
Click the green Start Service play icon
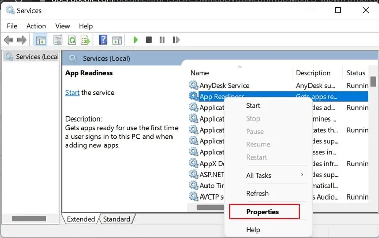coord(135,39)
